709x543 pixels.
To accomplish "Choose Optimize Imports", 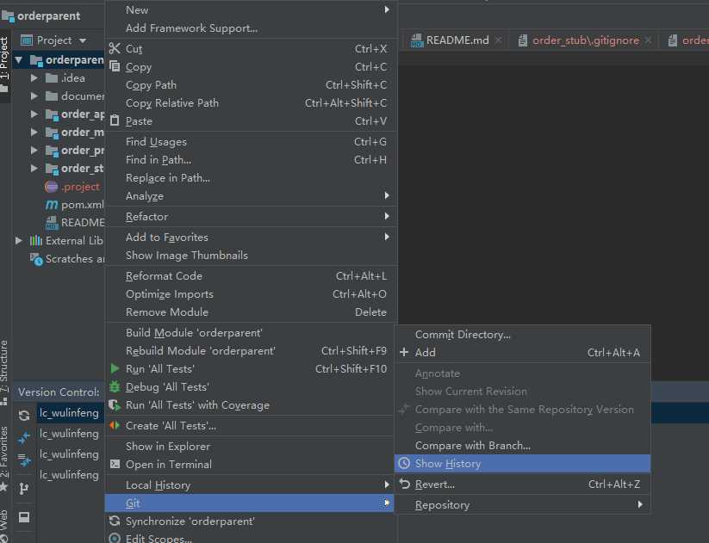I will click(x=251, y=293).
